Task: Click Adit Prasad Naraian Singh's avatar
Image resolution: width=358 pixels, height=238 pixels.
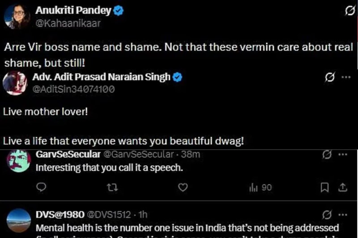Action: pos(15,83)
